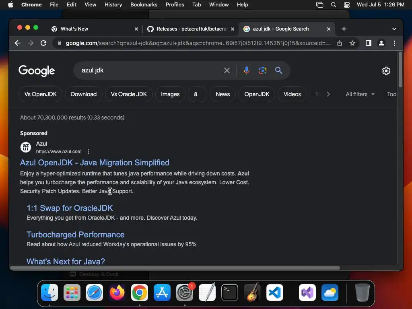The height and width of the screenshot is (309, 412).
Task: Select the OpenJDK filter chip
Action: (x=257, y=94)
